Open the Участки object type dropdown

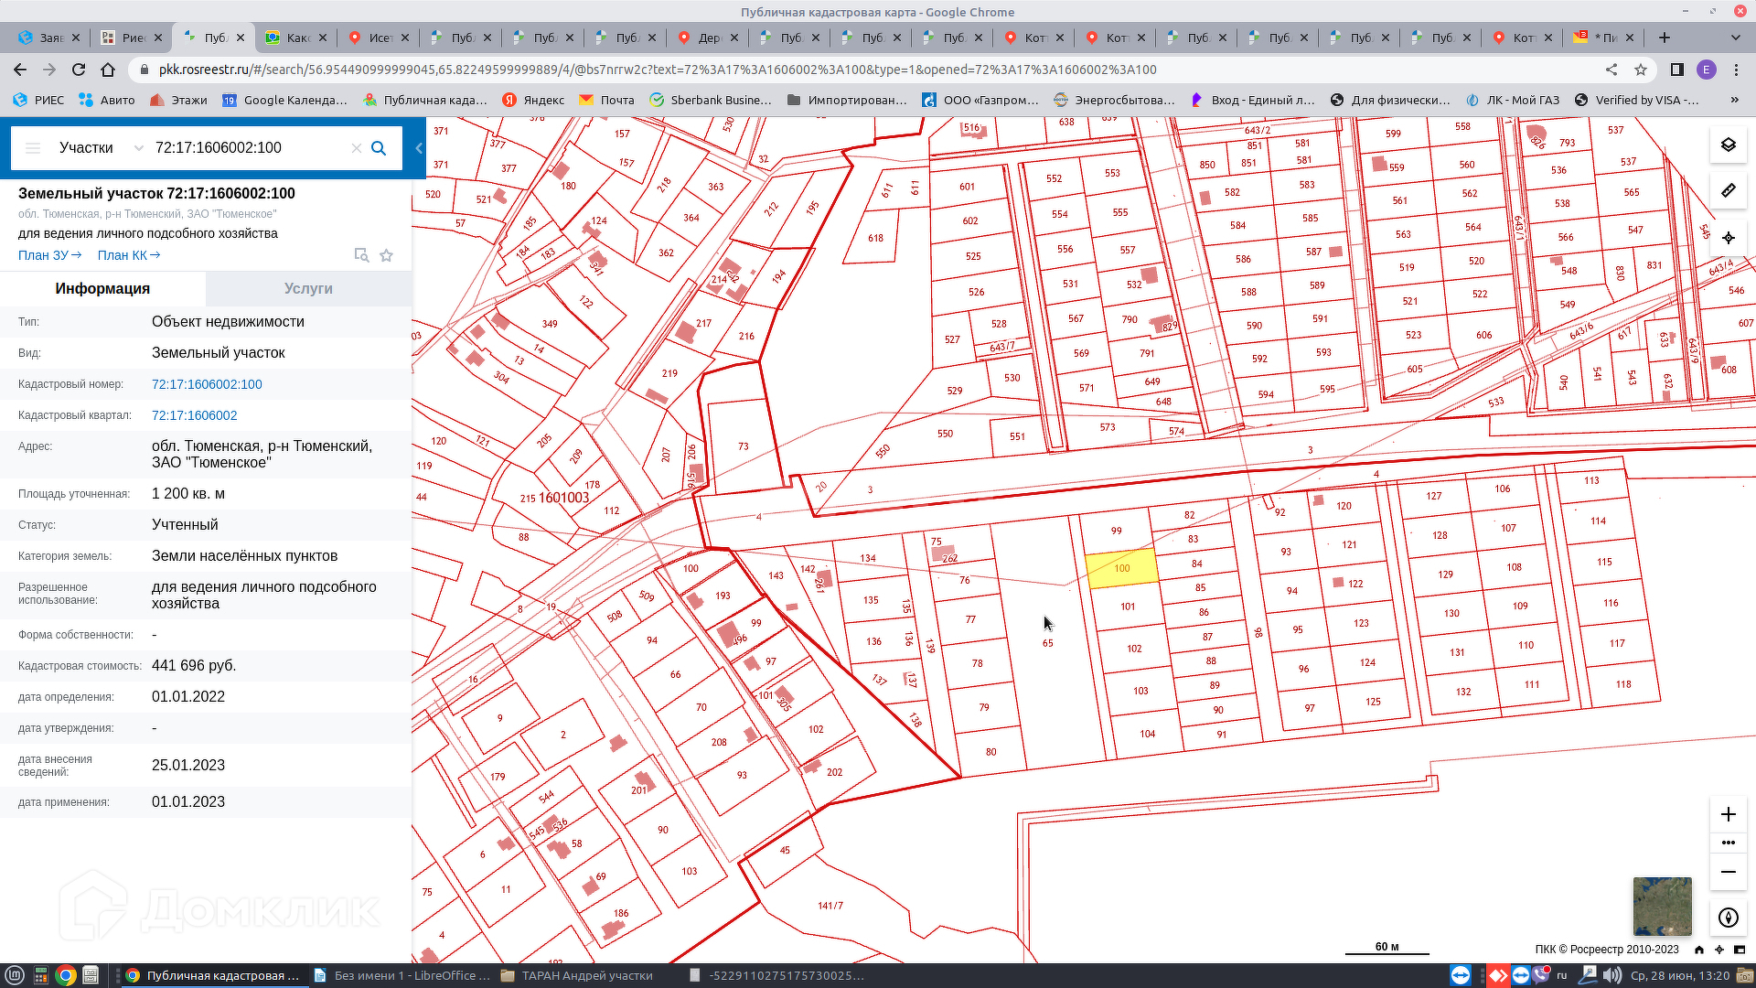click(x=101, y=148)
